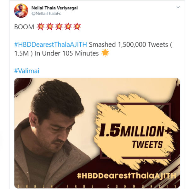Click the "In Under 105 Minutes" text
Screen dimensions: 189x189
pos(67,53)
